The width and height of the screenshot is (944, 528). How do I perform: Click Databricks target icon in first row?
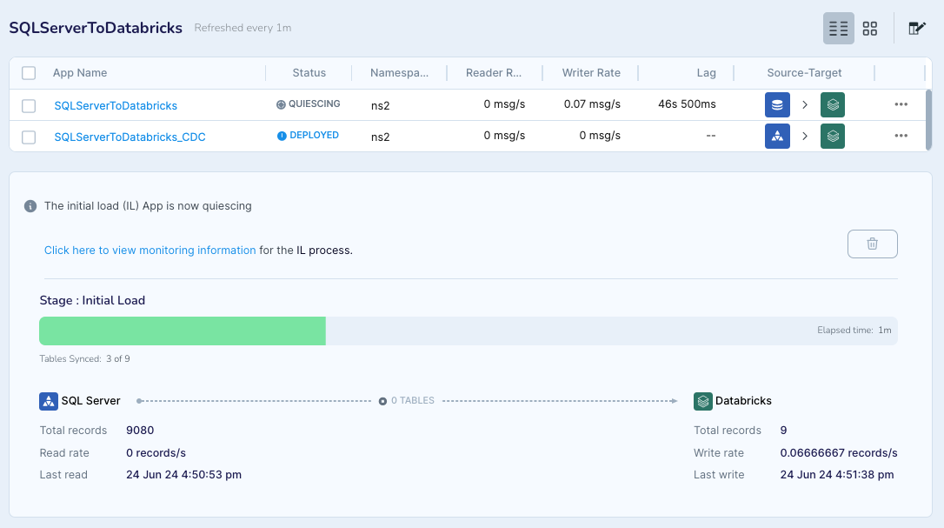tap(833, 105)
